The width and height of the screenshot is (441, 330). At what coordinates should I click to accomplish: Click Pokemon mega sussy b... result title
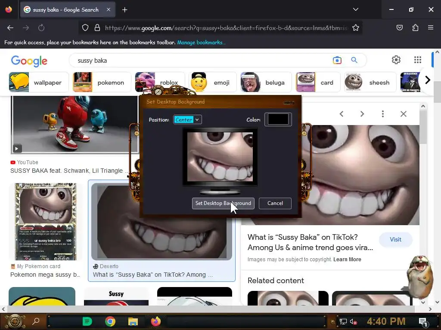tap(45, 275)
